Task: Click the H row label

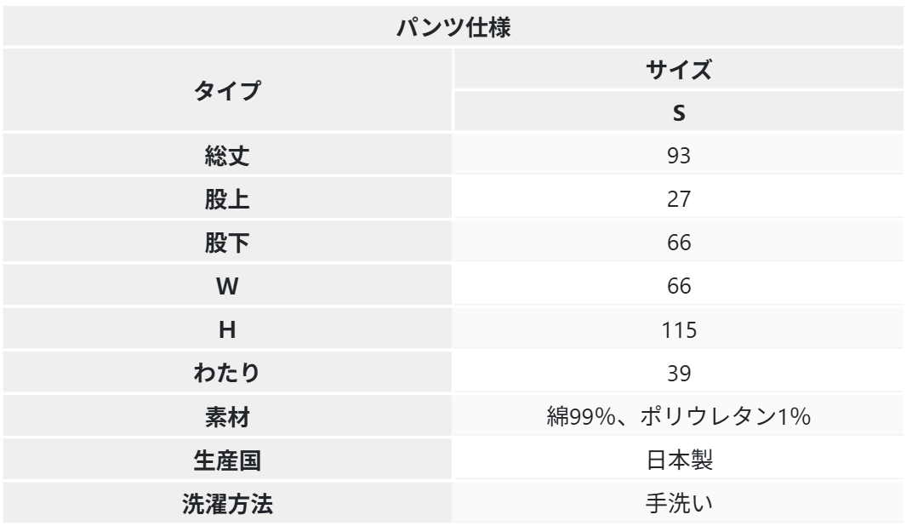Action: [227, 329]
